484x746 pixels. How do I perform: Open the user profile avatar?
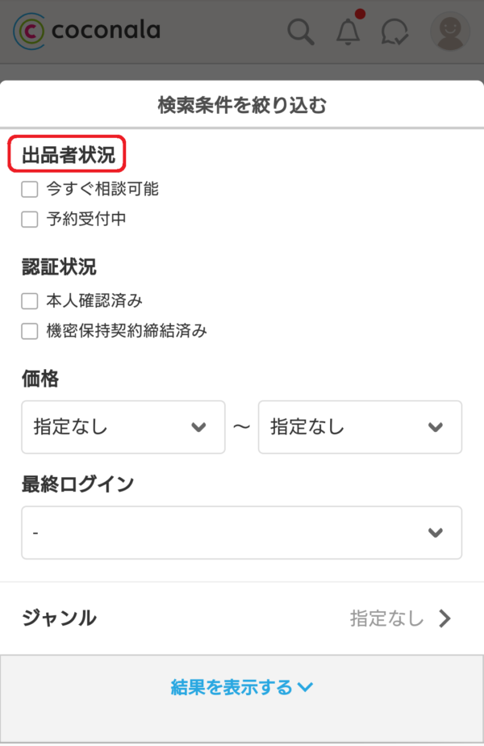coord(449,31)
